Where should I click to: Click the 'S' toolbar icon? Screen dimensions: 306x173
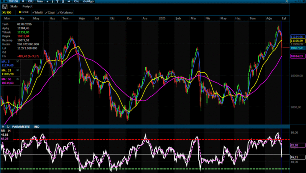point(63,2)
